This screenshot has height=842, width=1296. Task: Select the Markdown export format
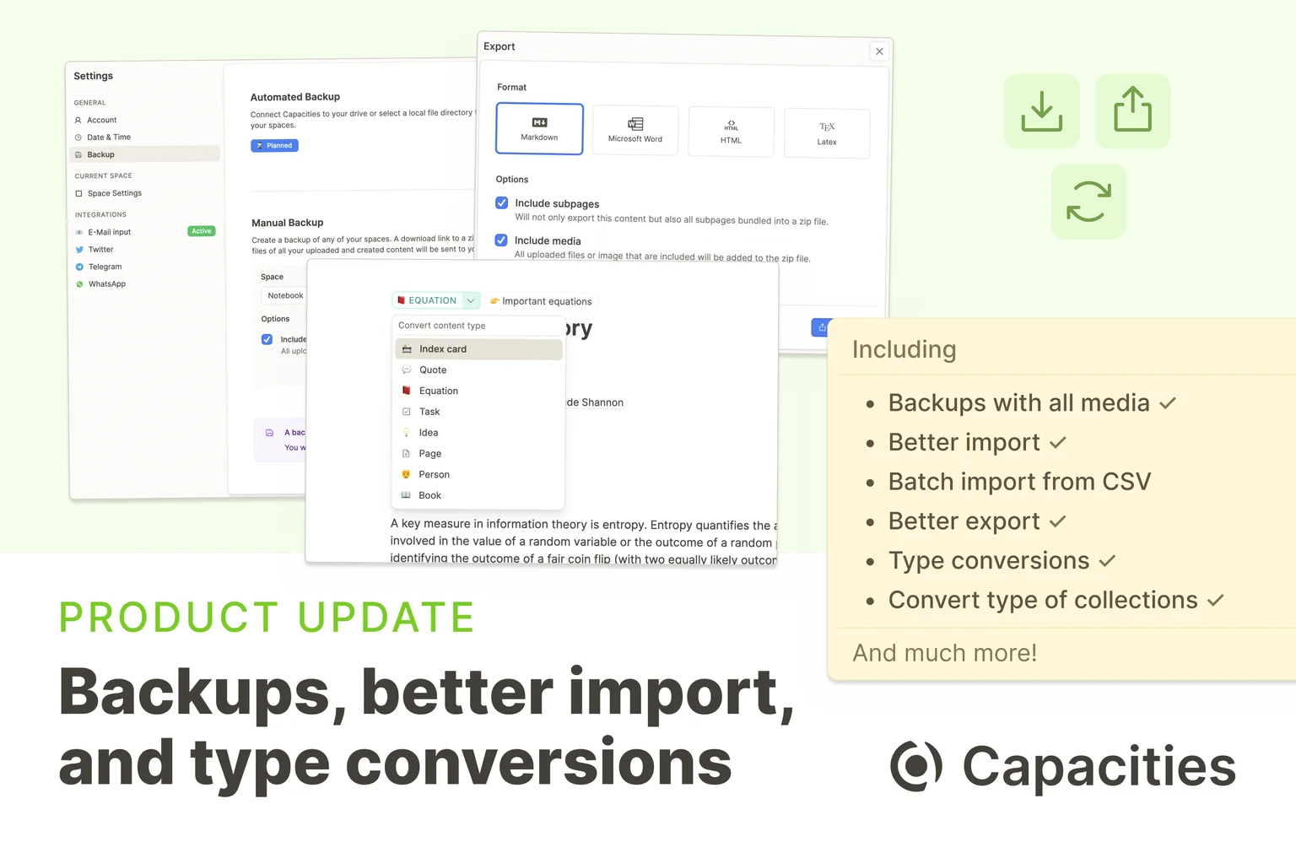(539, 129)
